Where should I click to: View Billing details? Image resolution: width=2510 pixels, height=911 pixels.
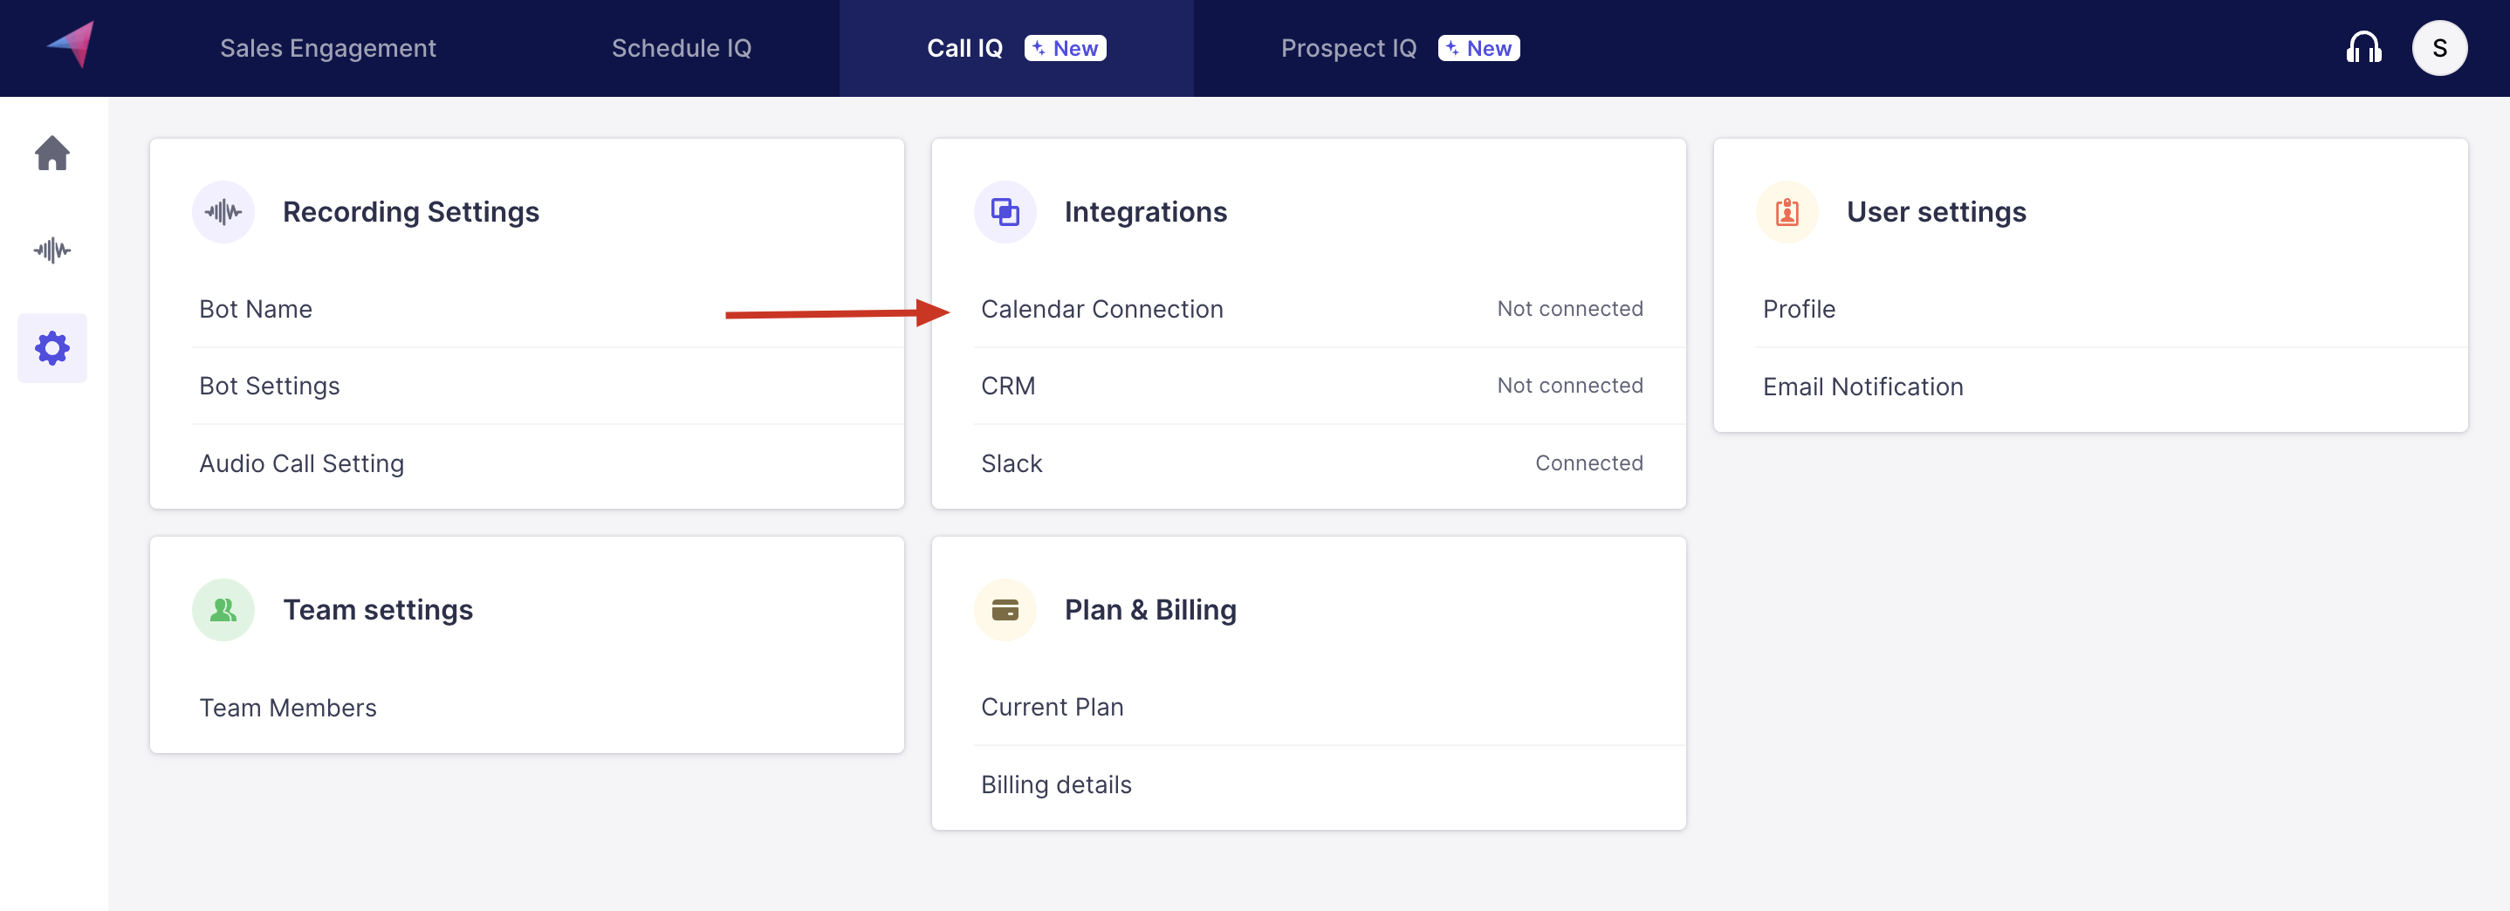1056,784
